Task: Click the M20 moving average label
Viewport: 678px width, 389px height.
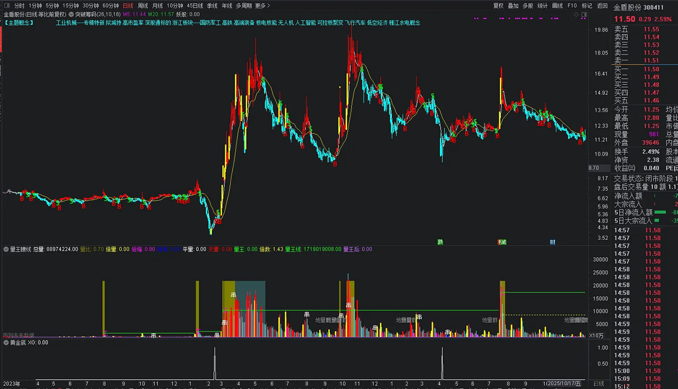Action: [x=161, y=15]
